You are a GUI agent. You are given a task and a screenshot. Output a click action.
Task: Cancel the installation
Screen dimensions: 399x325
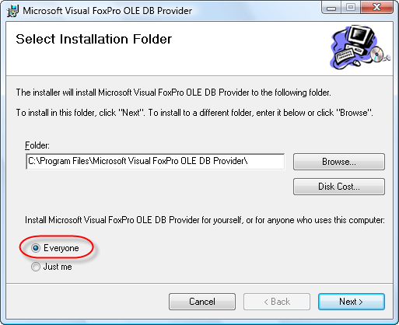(x=202, y=302)
